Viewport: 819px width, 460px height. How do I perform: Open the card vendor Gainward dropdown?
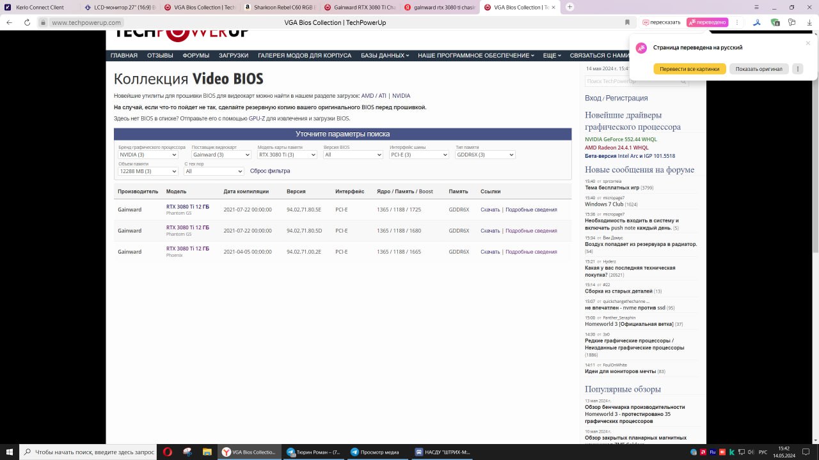click(221, 155)
